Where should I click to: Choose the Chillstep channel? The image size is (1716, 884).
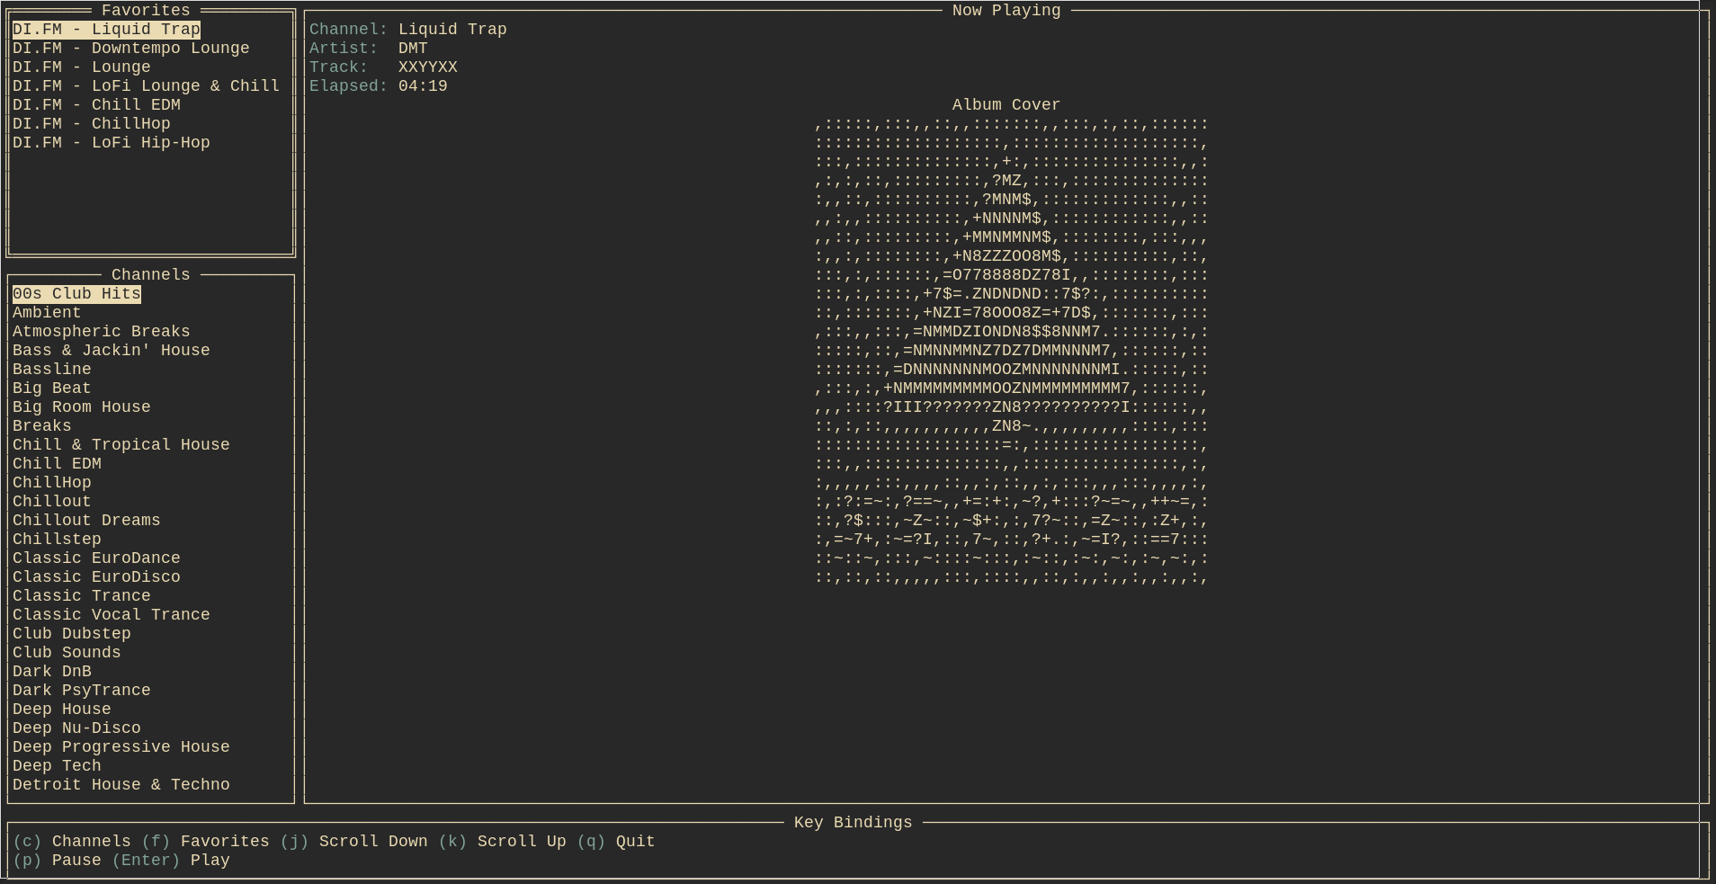(57, 539)
